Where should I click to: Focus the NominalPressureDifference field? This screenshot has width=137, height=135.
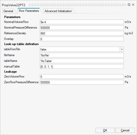click(x=82, y=28)
